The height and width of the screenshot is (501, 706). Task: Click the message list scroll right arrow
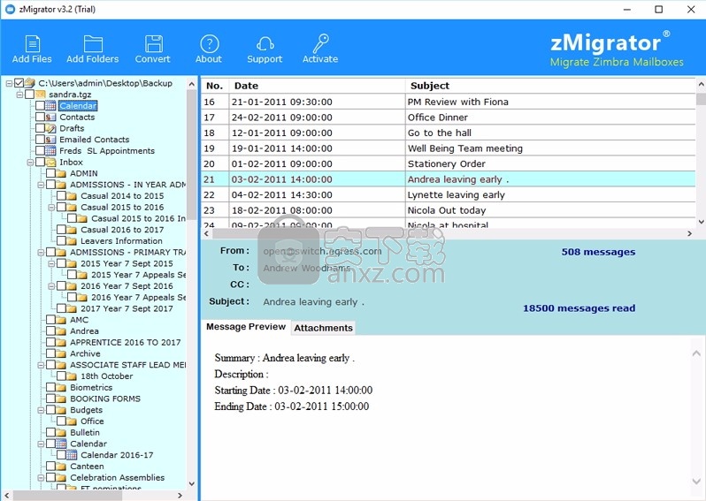pos(689,233)
